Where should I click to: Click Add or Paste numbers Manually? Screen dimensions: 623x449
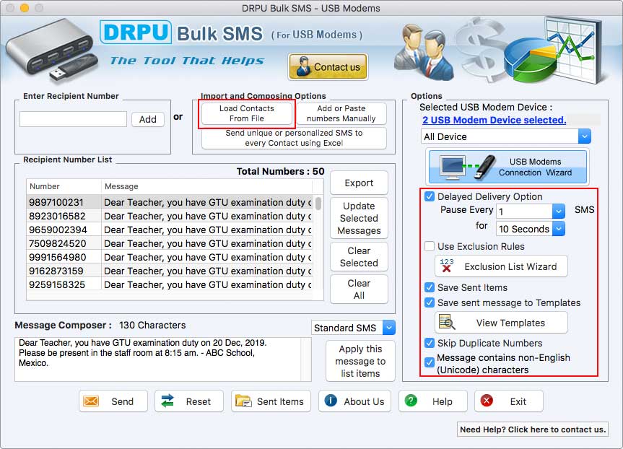(341, 113)
